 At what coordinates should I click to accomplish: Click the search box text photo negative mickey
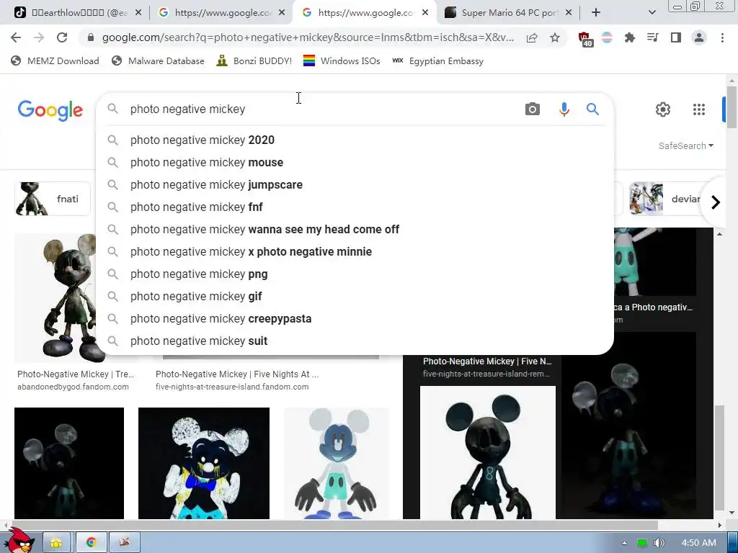188,109
